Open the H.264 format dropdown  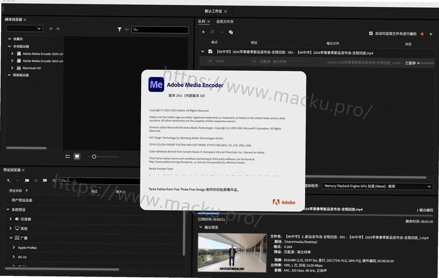click(210, 61)
